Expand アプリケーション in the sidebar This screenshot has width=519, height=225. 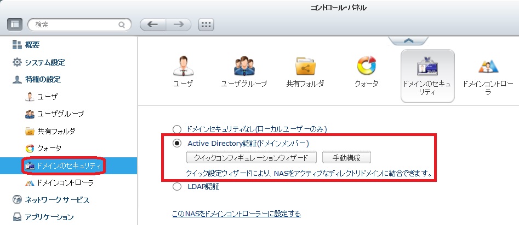(49, 217)
